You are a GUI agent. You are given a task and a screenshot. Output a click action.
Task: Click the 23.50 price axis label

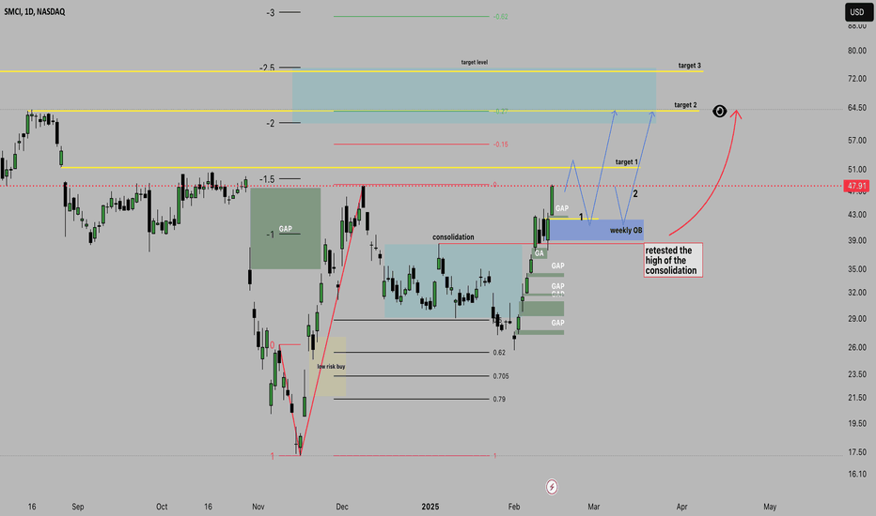pos(857,374)
